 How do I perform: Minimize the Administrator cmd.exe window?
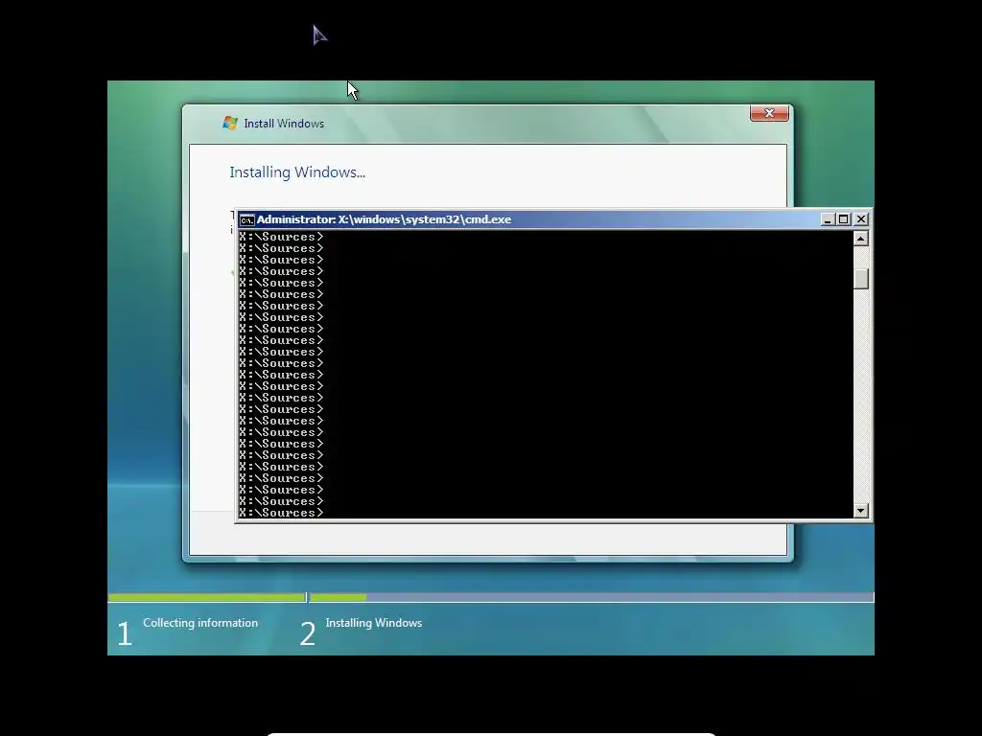pyautogui.click(x=828, y=219)
